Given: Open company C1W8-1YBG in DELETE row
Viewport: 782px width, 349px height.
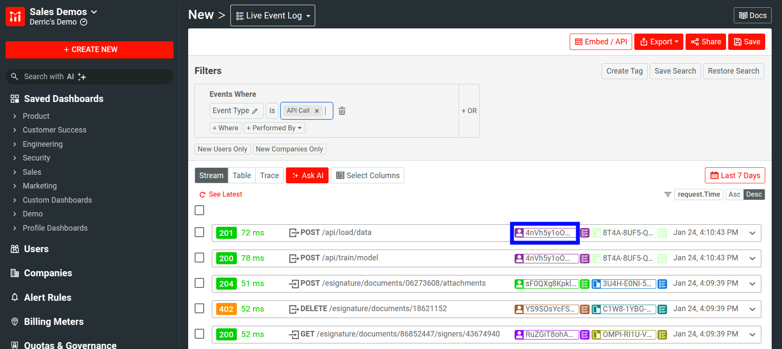Looking at the screenshot, I should click(624, 309).
